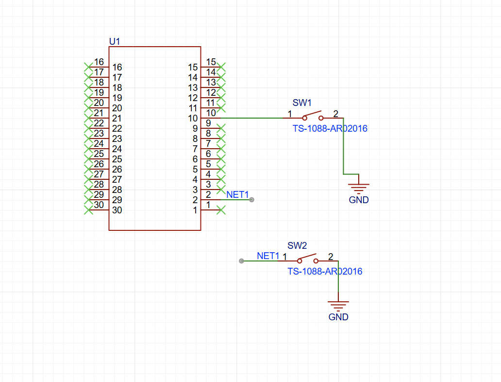
Task: Click the wire endpoint dot at NET1 near U1
Action: [252, 200]
